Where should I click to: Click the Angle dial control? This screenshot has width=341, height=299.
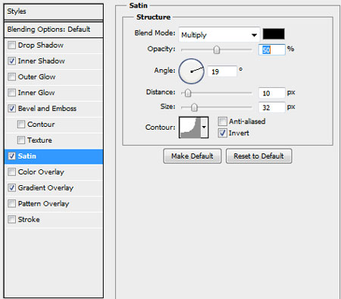tap(191, 71)
